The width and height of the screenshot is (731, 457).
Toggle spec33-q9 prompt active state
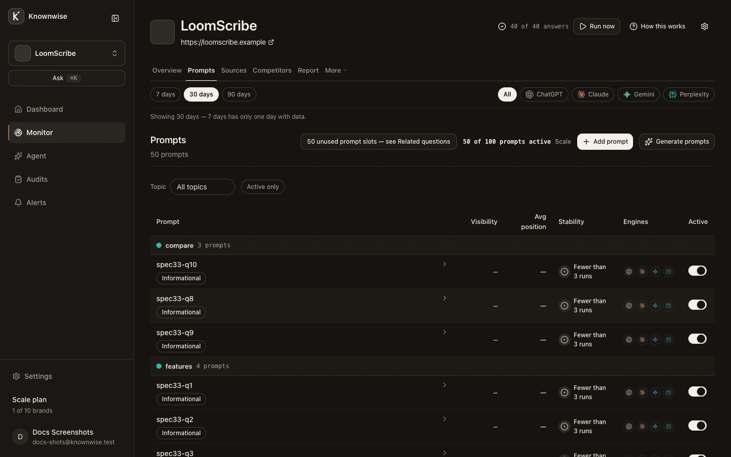point(697,339)
